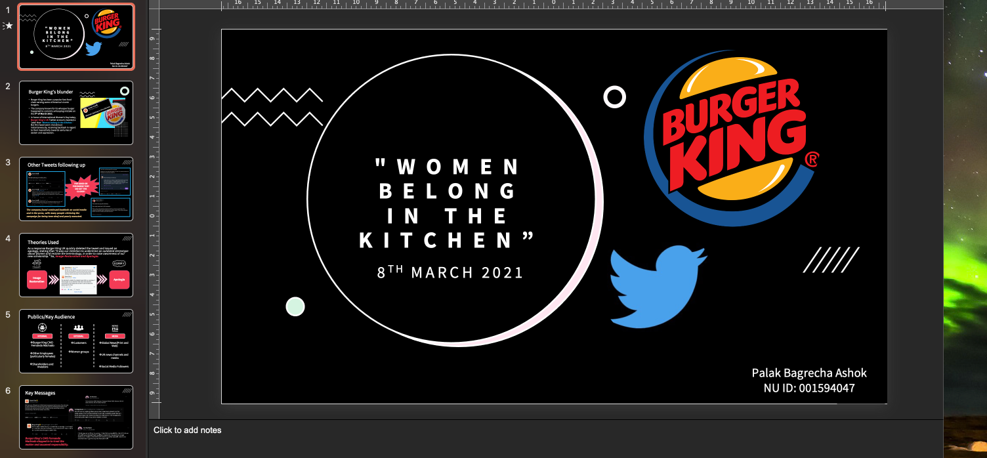Select the white zigzag lines decoration shape
The width and height of the screenshot is (987, 458).
point(272,107)
